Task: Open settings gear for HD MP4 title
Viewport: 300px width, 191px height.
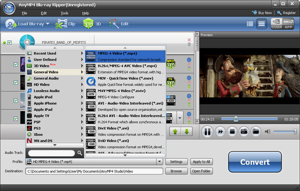Action: [189, 96]
